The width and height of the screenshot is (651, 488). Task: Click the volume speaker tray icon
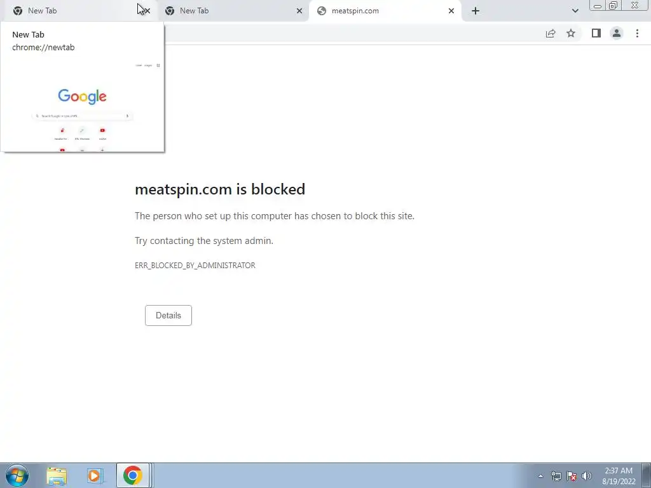[x=587, y=476]
